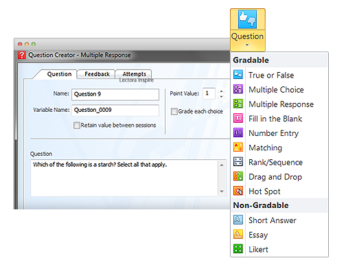Click inside the Question text area
Image resolution: width=346 pixels, height=267 pixels.
[x=124, y=178]
